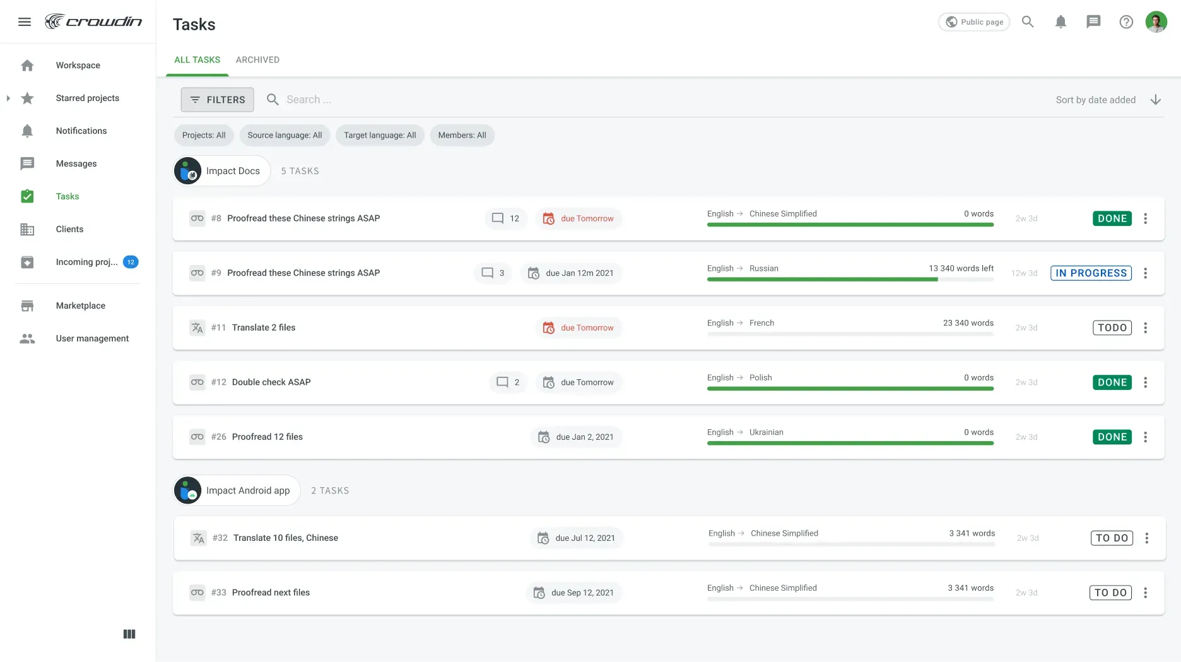Viewport: 1181px width, 662px height.
Task: Open Incoming projects with 12 badge
Action: 86,262
